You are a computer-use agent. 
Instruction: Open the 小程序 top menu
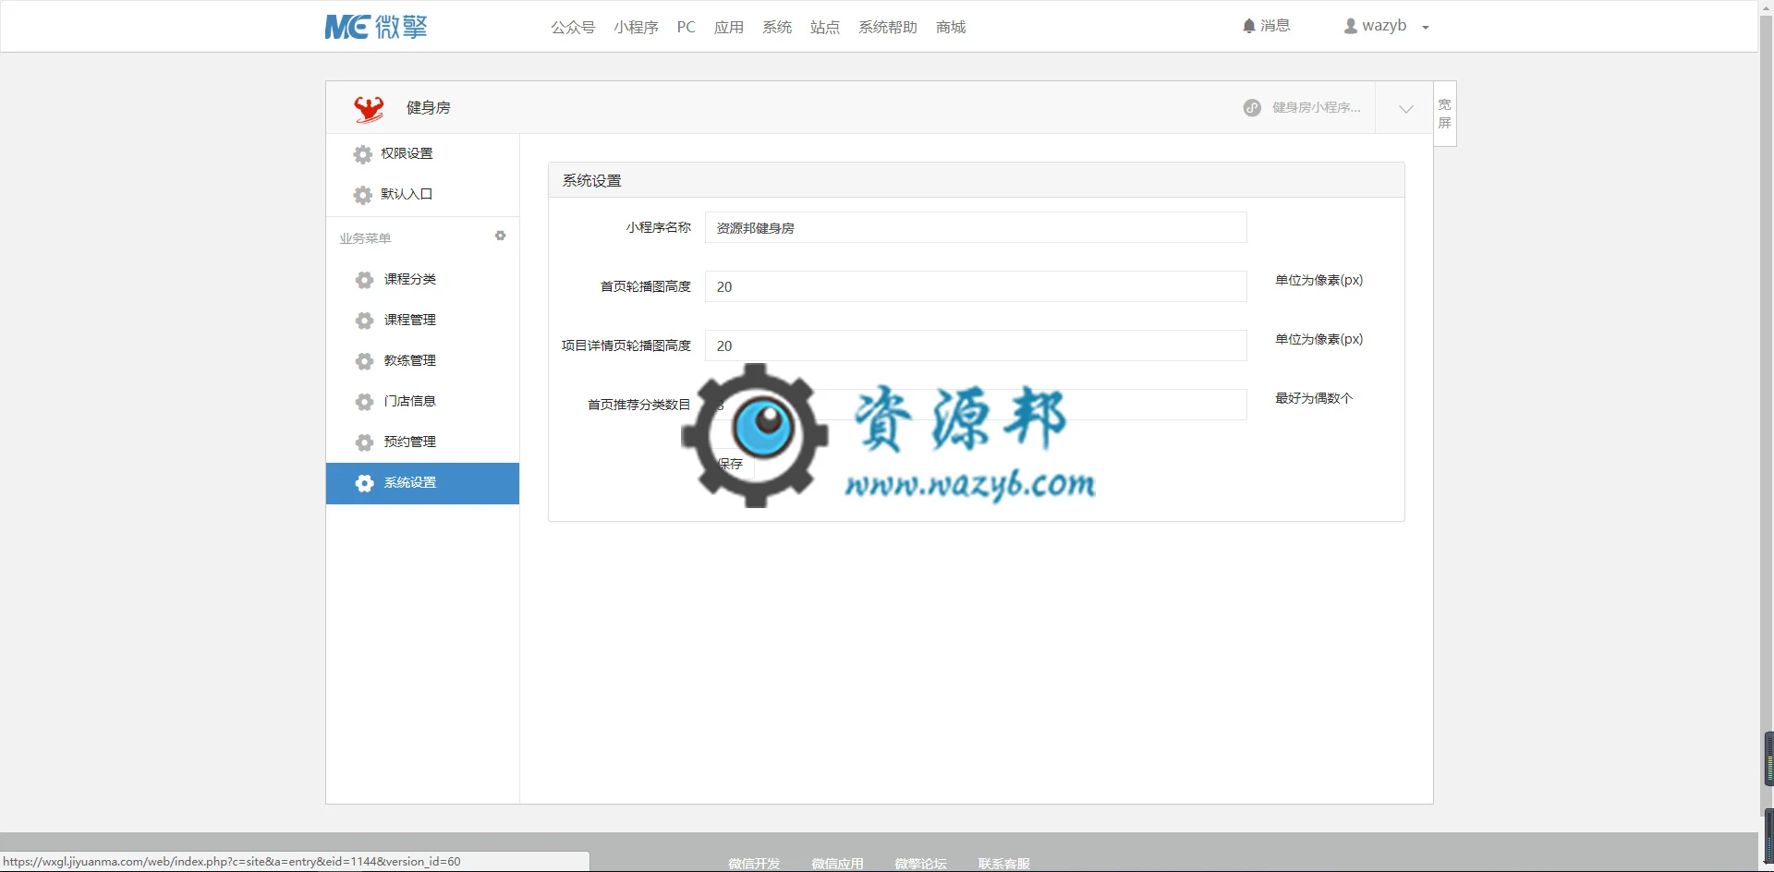pyautogui.click(x=636, y=27)
